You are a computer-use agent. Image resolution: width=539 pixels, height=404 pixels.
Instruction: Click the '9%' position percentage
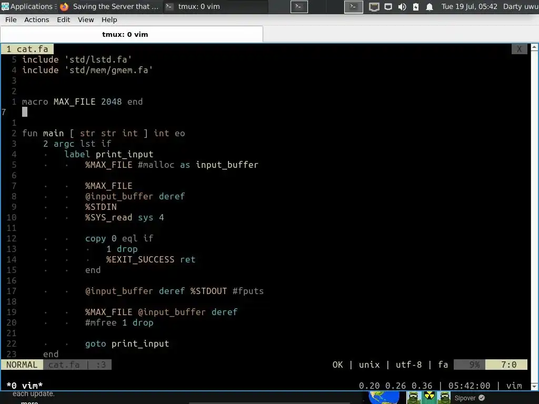coord(474,365)
